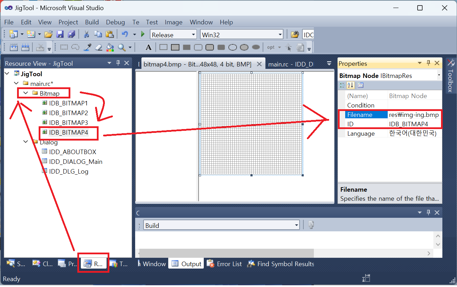Cut selection with the scissors icon

[86, 34]
